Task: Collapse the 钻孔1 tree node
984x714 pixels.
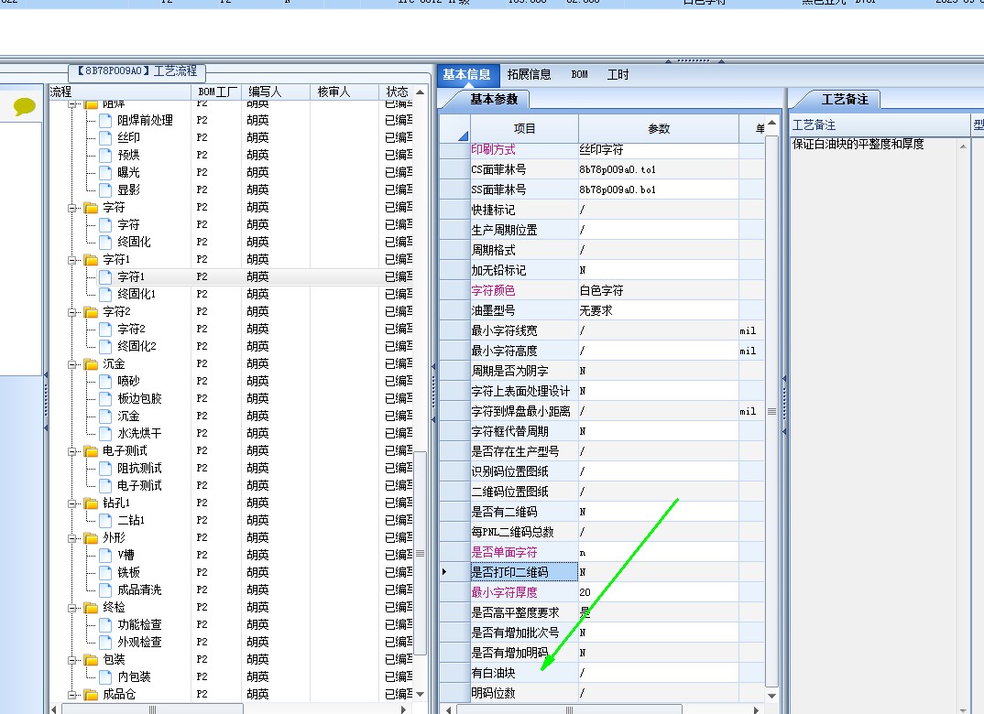Action: point(72,503)
